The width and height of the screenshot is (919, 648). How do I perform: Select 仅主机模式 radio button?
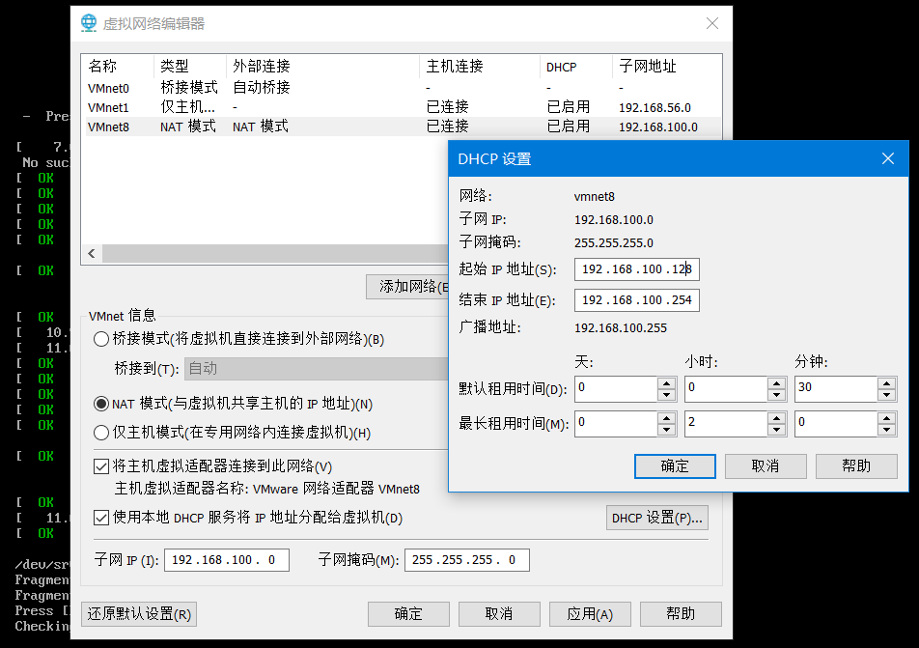tap(101, 433)
